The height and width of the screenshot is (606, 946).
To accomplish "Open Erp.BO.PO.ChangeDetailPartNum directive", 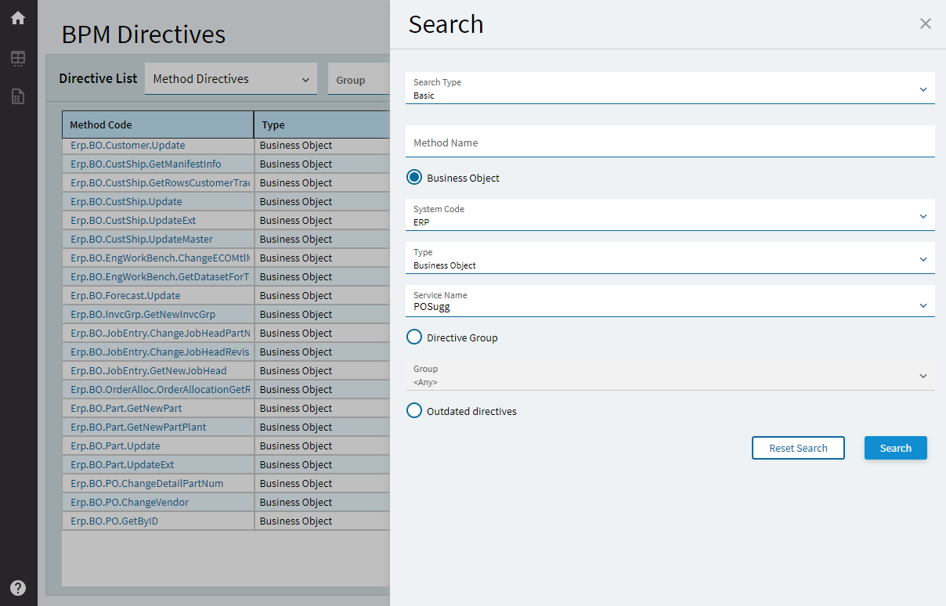I will [146, 484].
